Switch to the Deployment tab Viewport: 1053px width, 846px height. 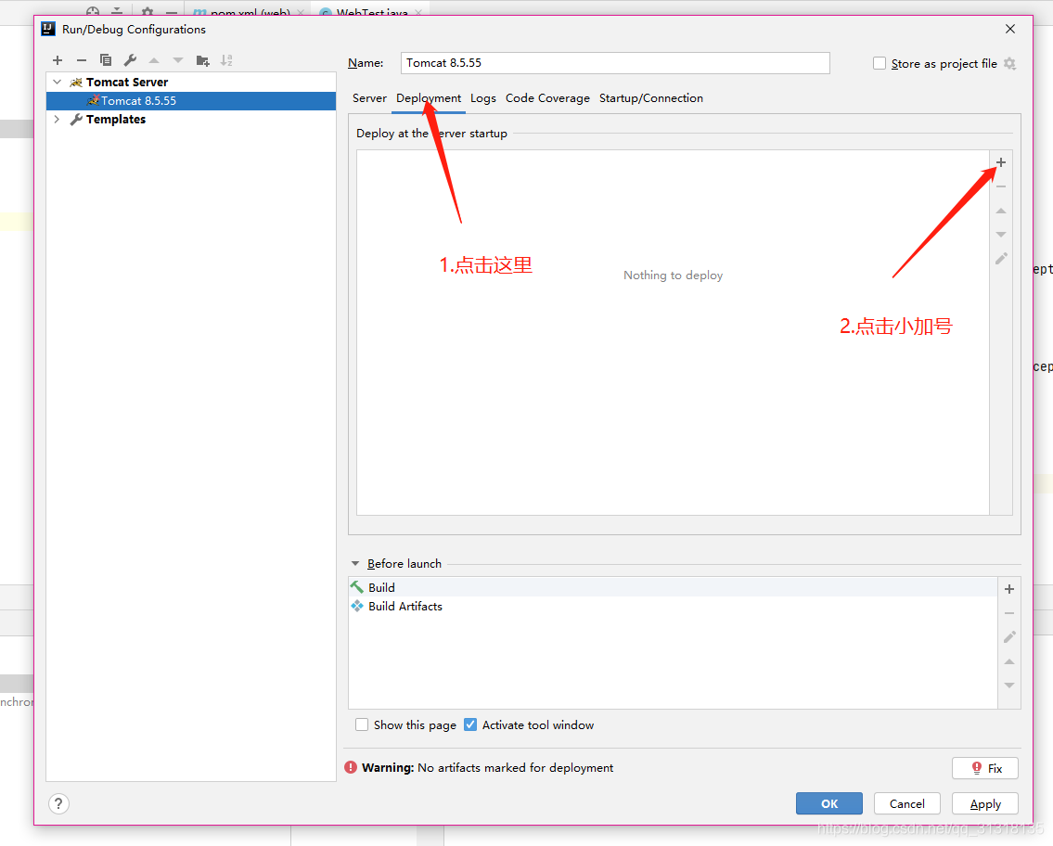[x=428, y=97]
